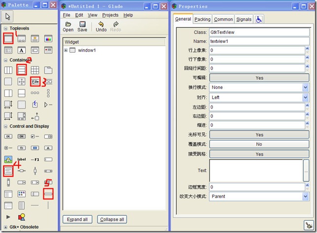Click the selector arrow tool in Palette
This screenshot has height=233, width=317.
point(8,17)
